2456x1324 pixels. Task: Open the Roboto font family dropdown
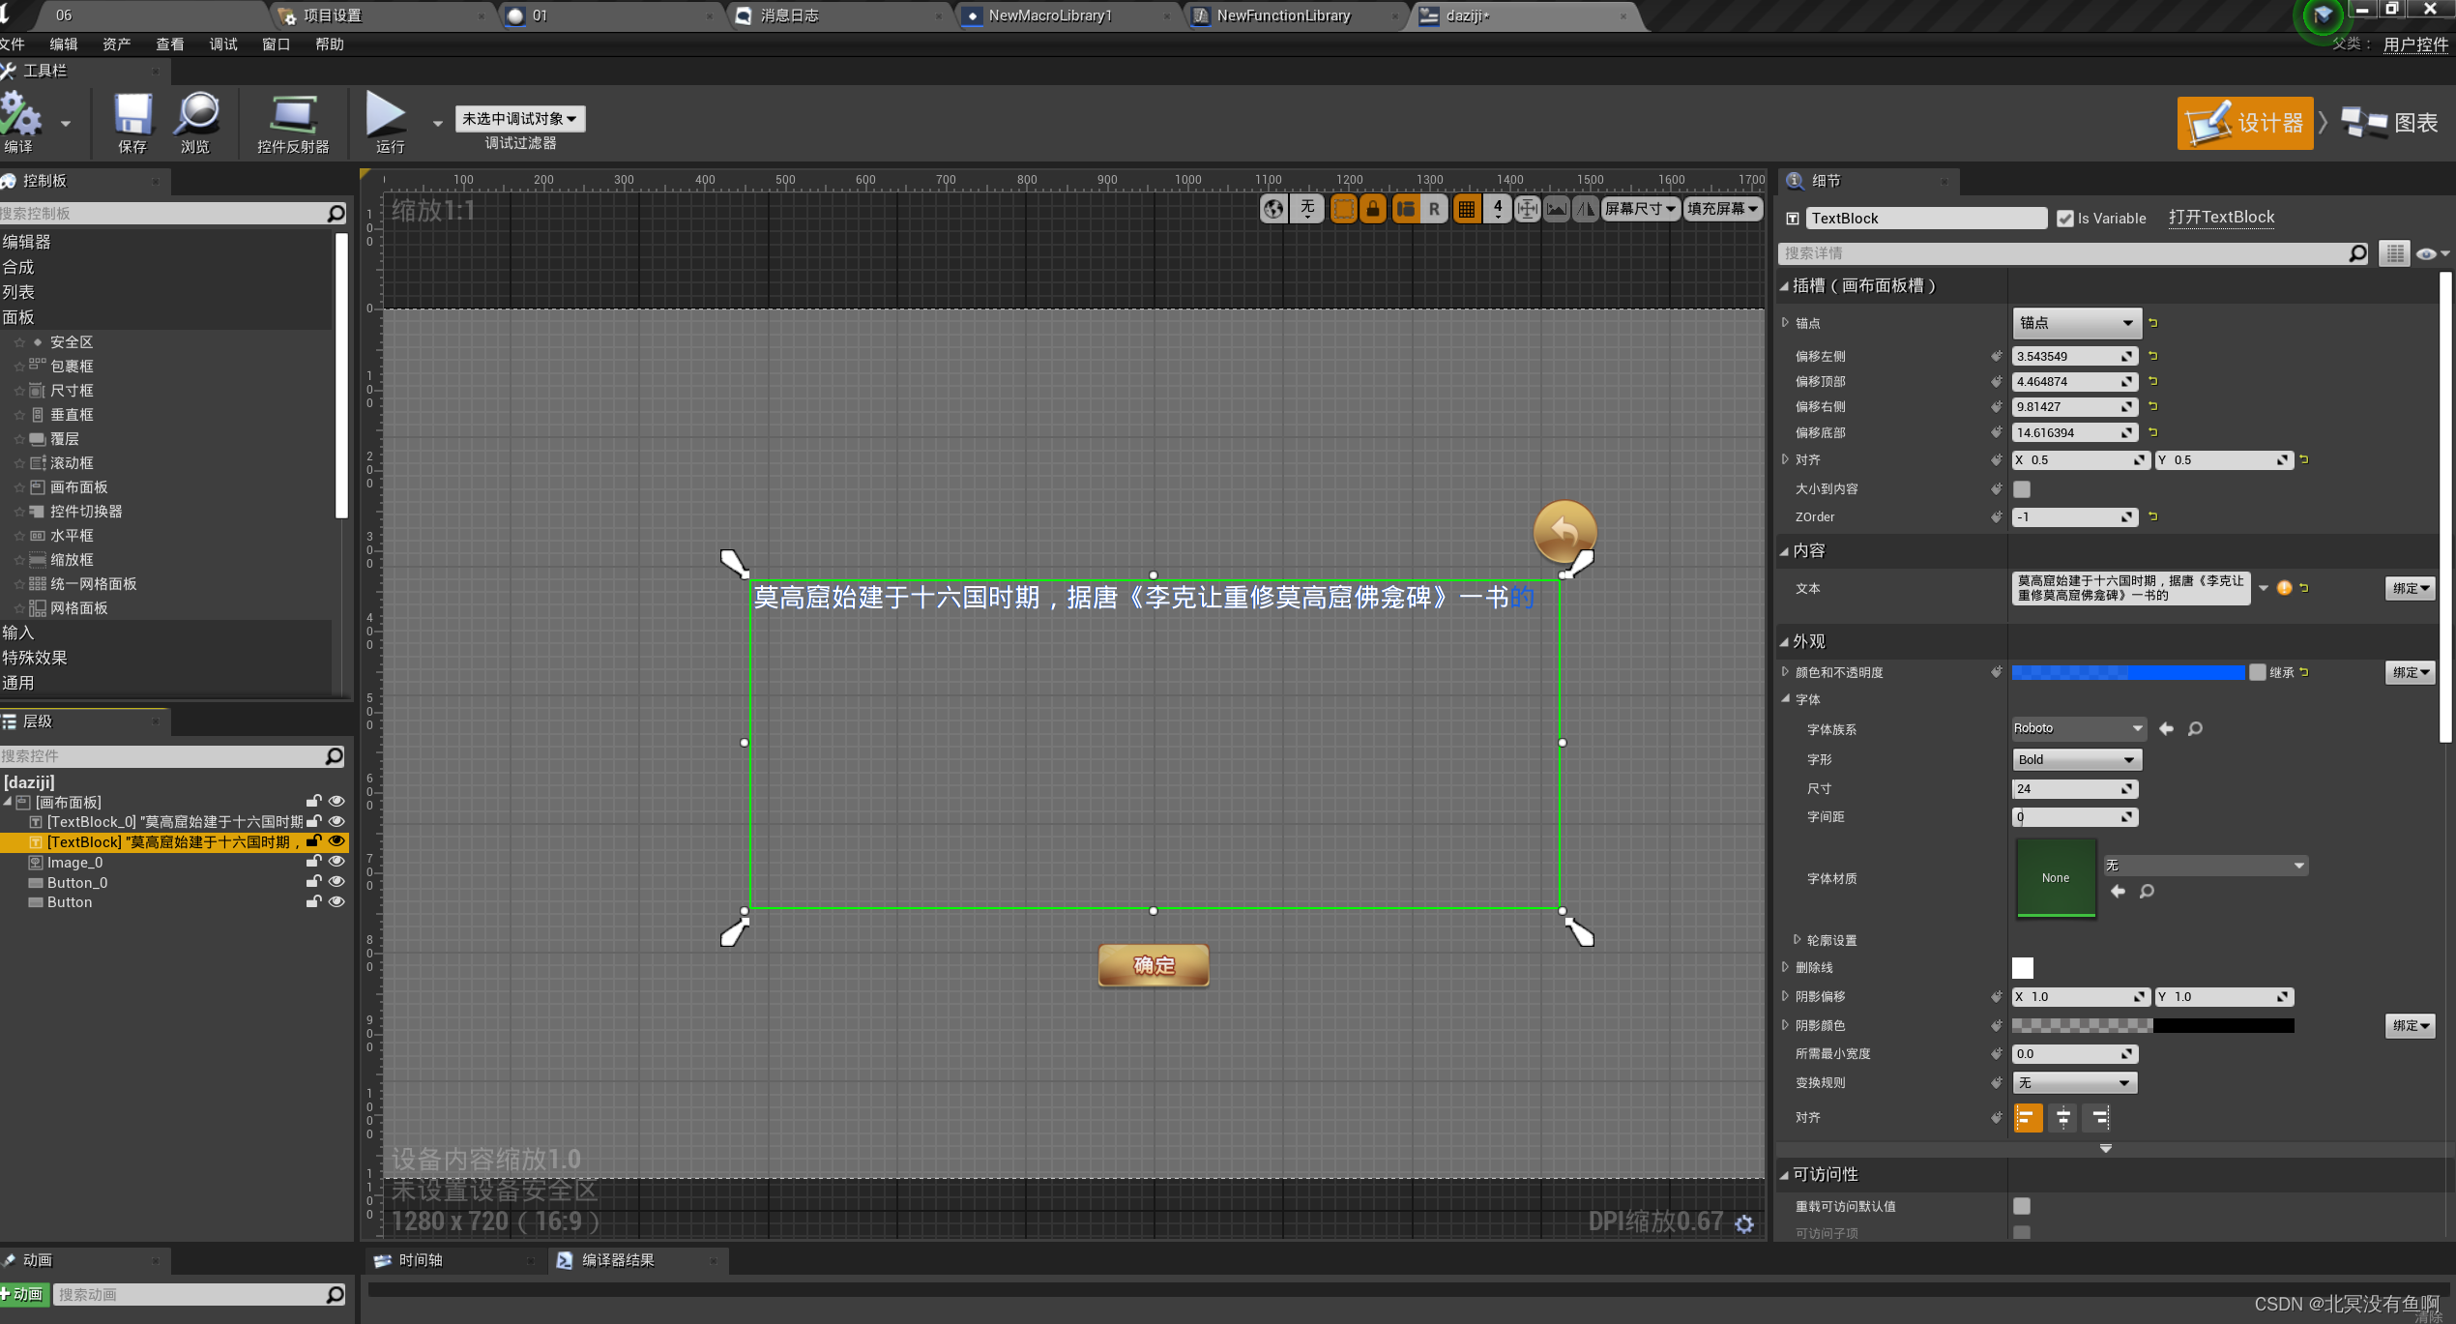pyautogui.click(x=2078, y=728)
